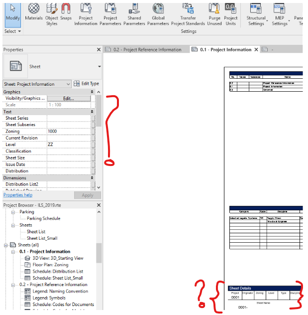The image size is (308, 315).
Task: Toggle parameter association button for Distribution
Action: coord(93,171)
